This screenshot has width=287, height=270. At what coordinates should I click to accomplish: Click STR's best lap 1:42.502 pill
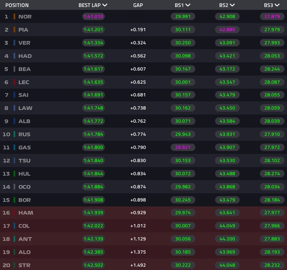(93, 265)
